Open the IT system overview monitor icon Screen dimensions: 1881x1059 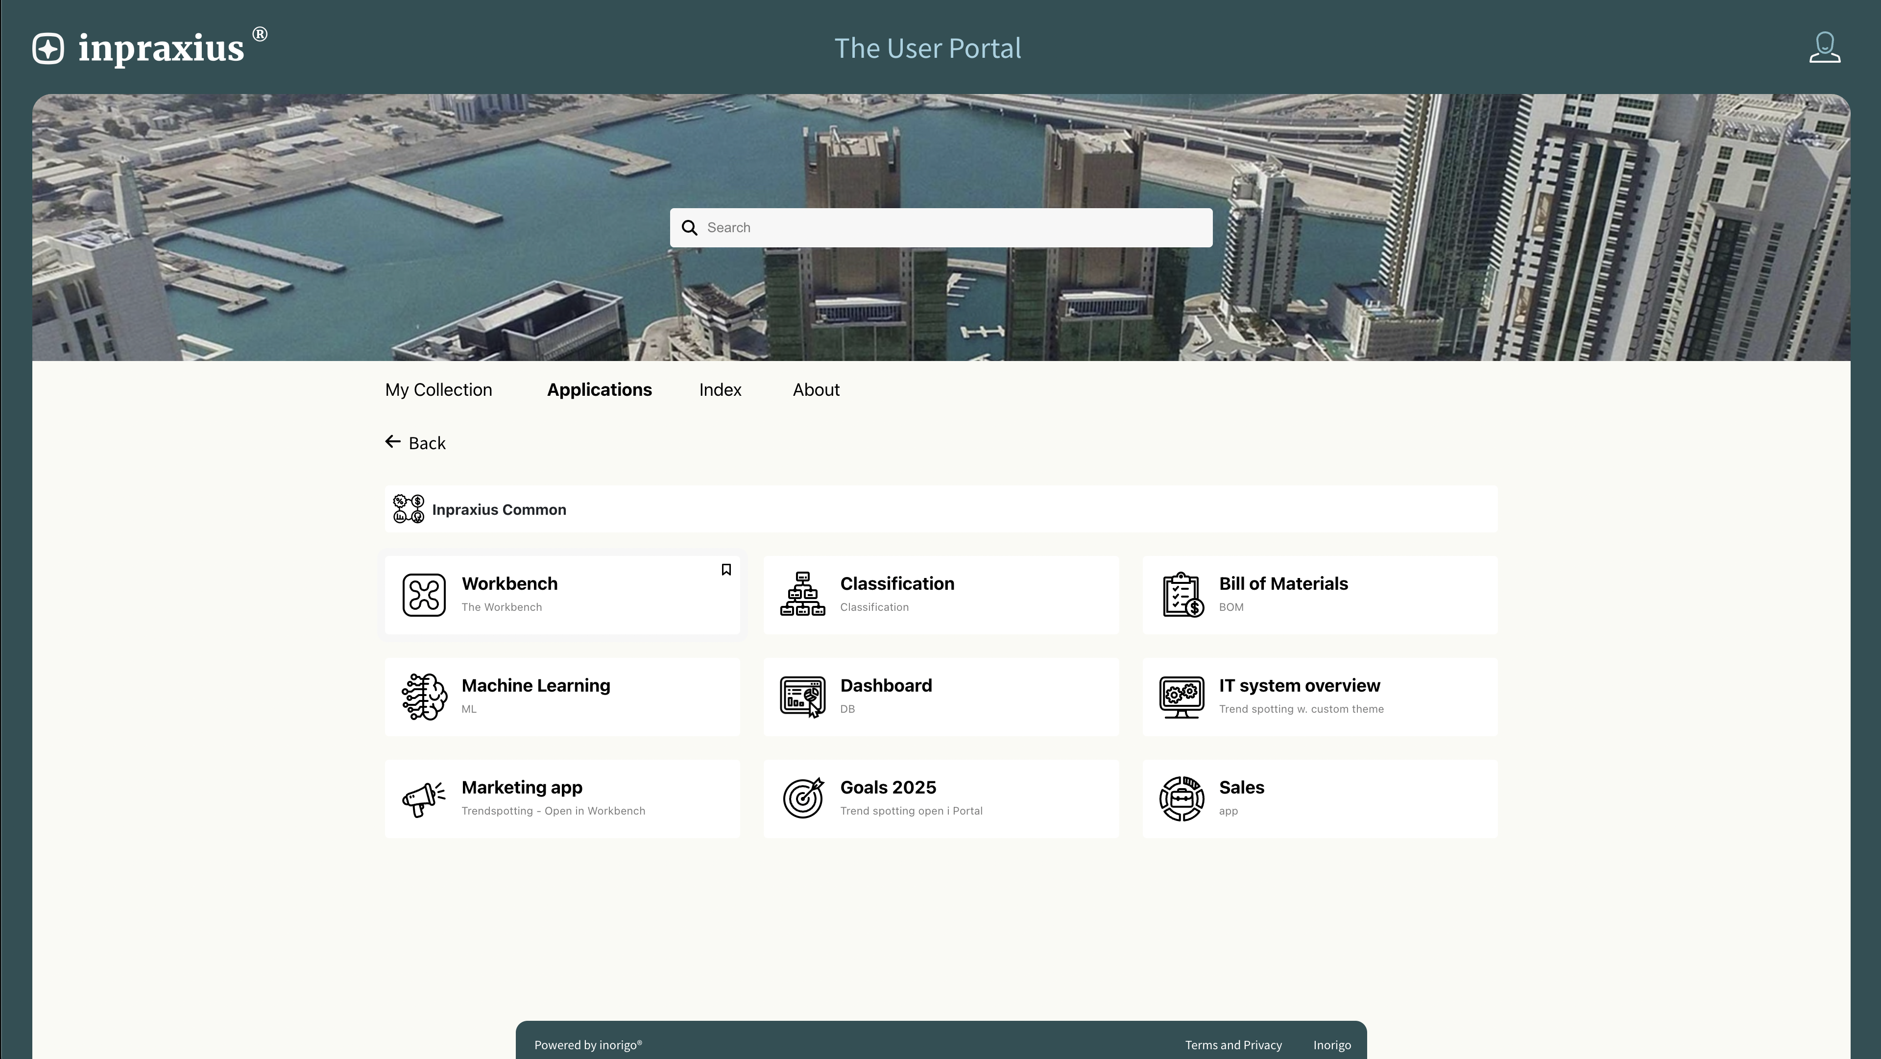point(1182,697)
